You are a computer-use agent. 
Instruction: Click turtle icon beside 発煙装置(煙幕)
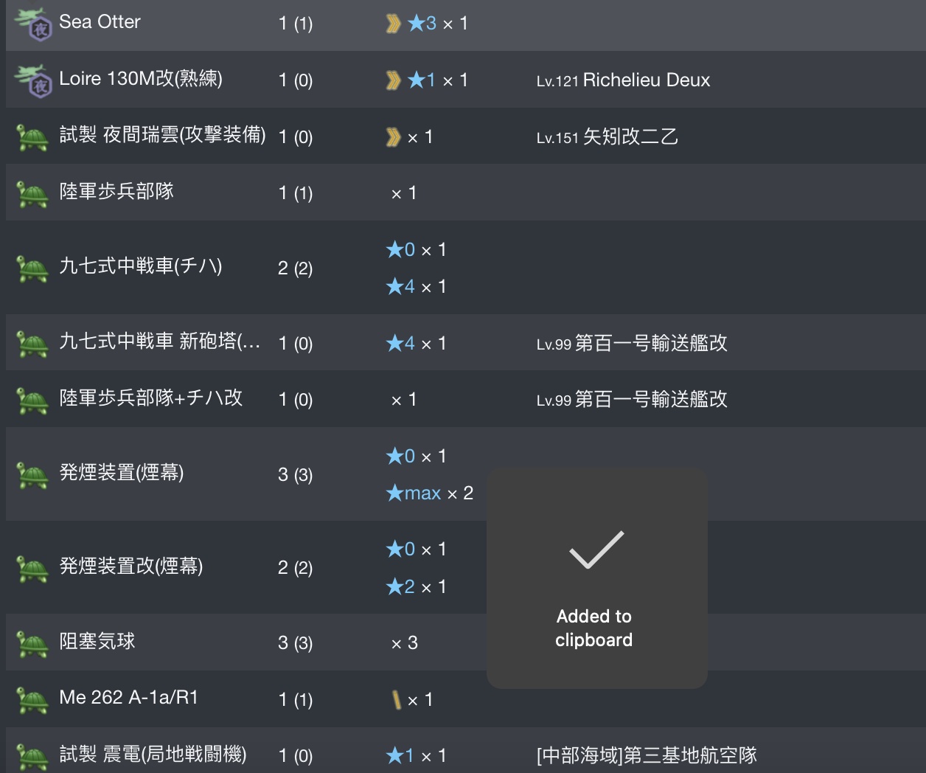[x=32, y=475]
